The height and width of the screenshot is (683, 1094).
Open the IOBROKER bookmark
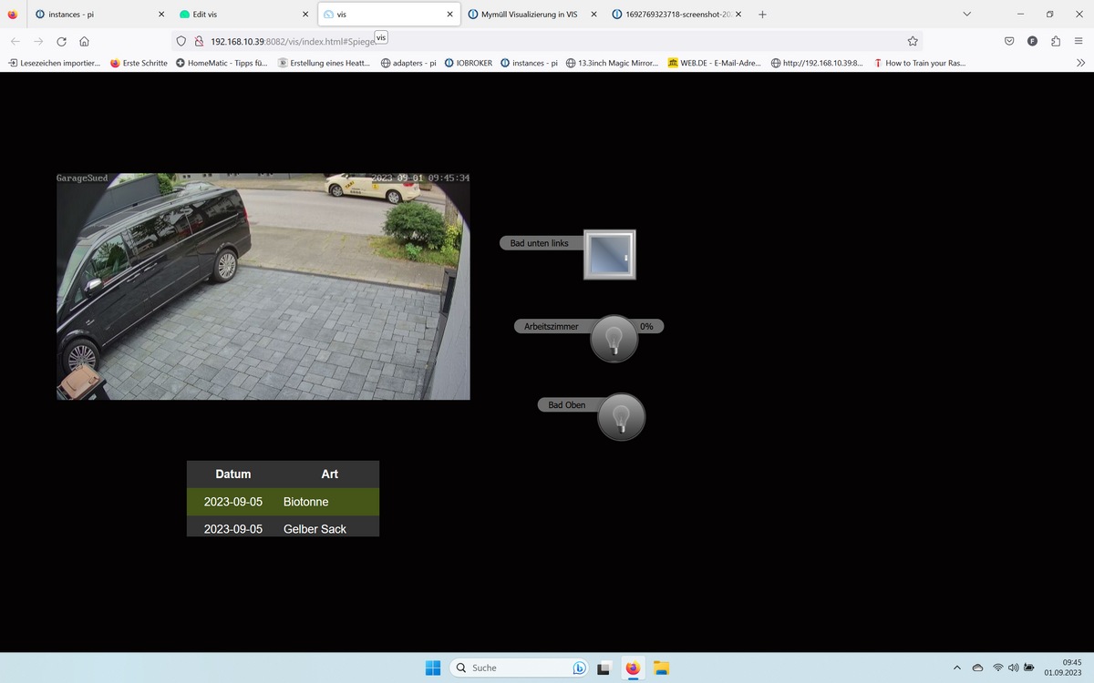469,63
